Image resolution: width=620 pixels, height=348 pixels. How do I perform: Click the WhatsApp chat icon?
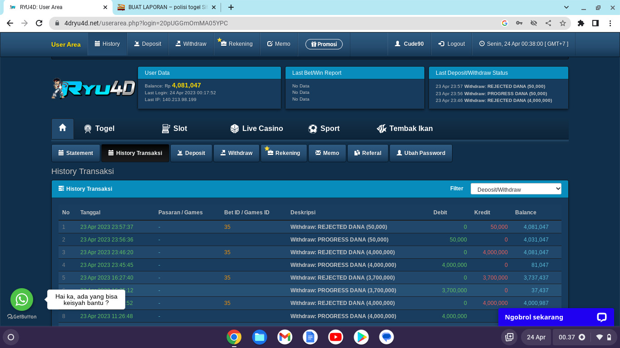point(22,300)
